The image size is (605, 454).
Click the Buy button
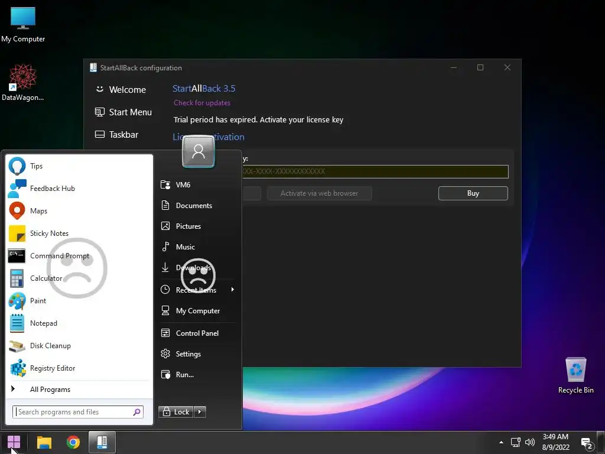click(x=473, y=193)
